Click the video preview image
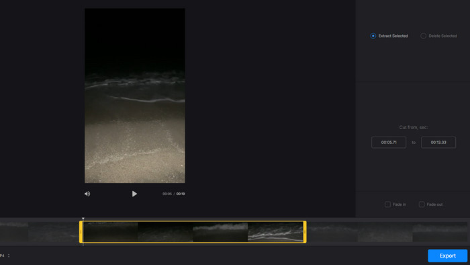Viewport: 470px width, 265px height. click(135, 96)
